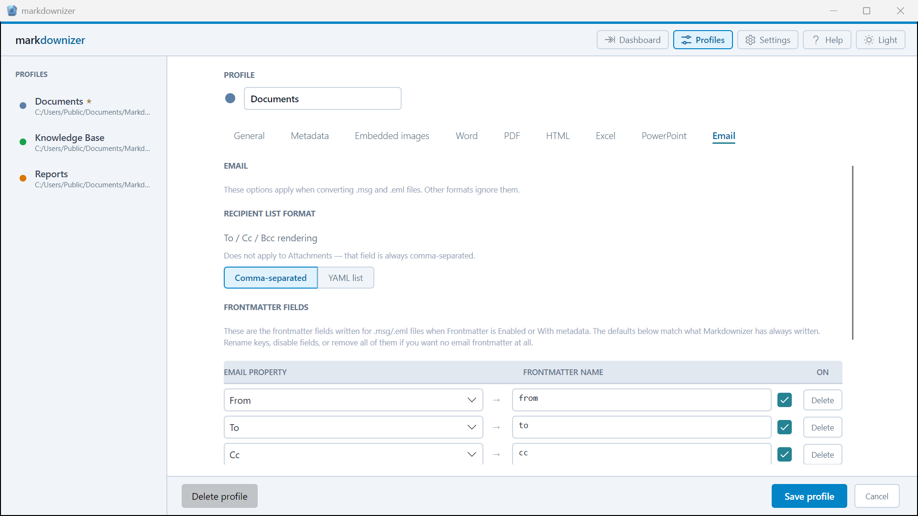Uncheck the ON box for the cc field
The width and height of the screenshot is (918, 516).
click(784, 454)
